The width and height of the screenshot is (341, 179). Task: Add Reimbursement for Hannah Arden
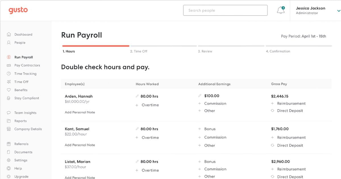291,103
